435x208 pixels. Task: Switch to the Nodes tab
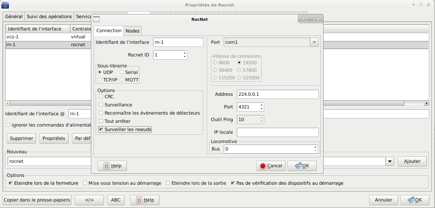coord(132,31)
